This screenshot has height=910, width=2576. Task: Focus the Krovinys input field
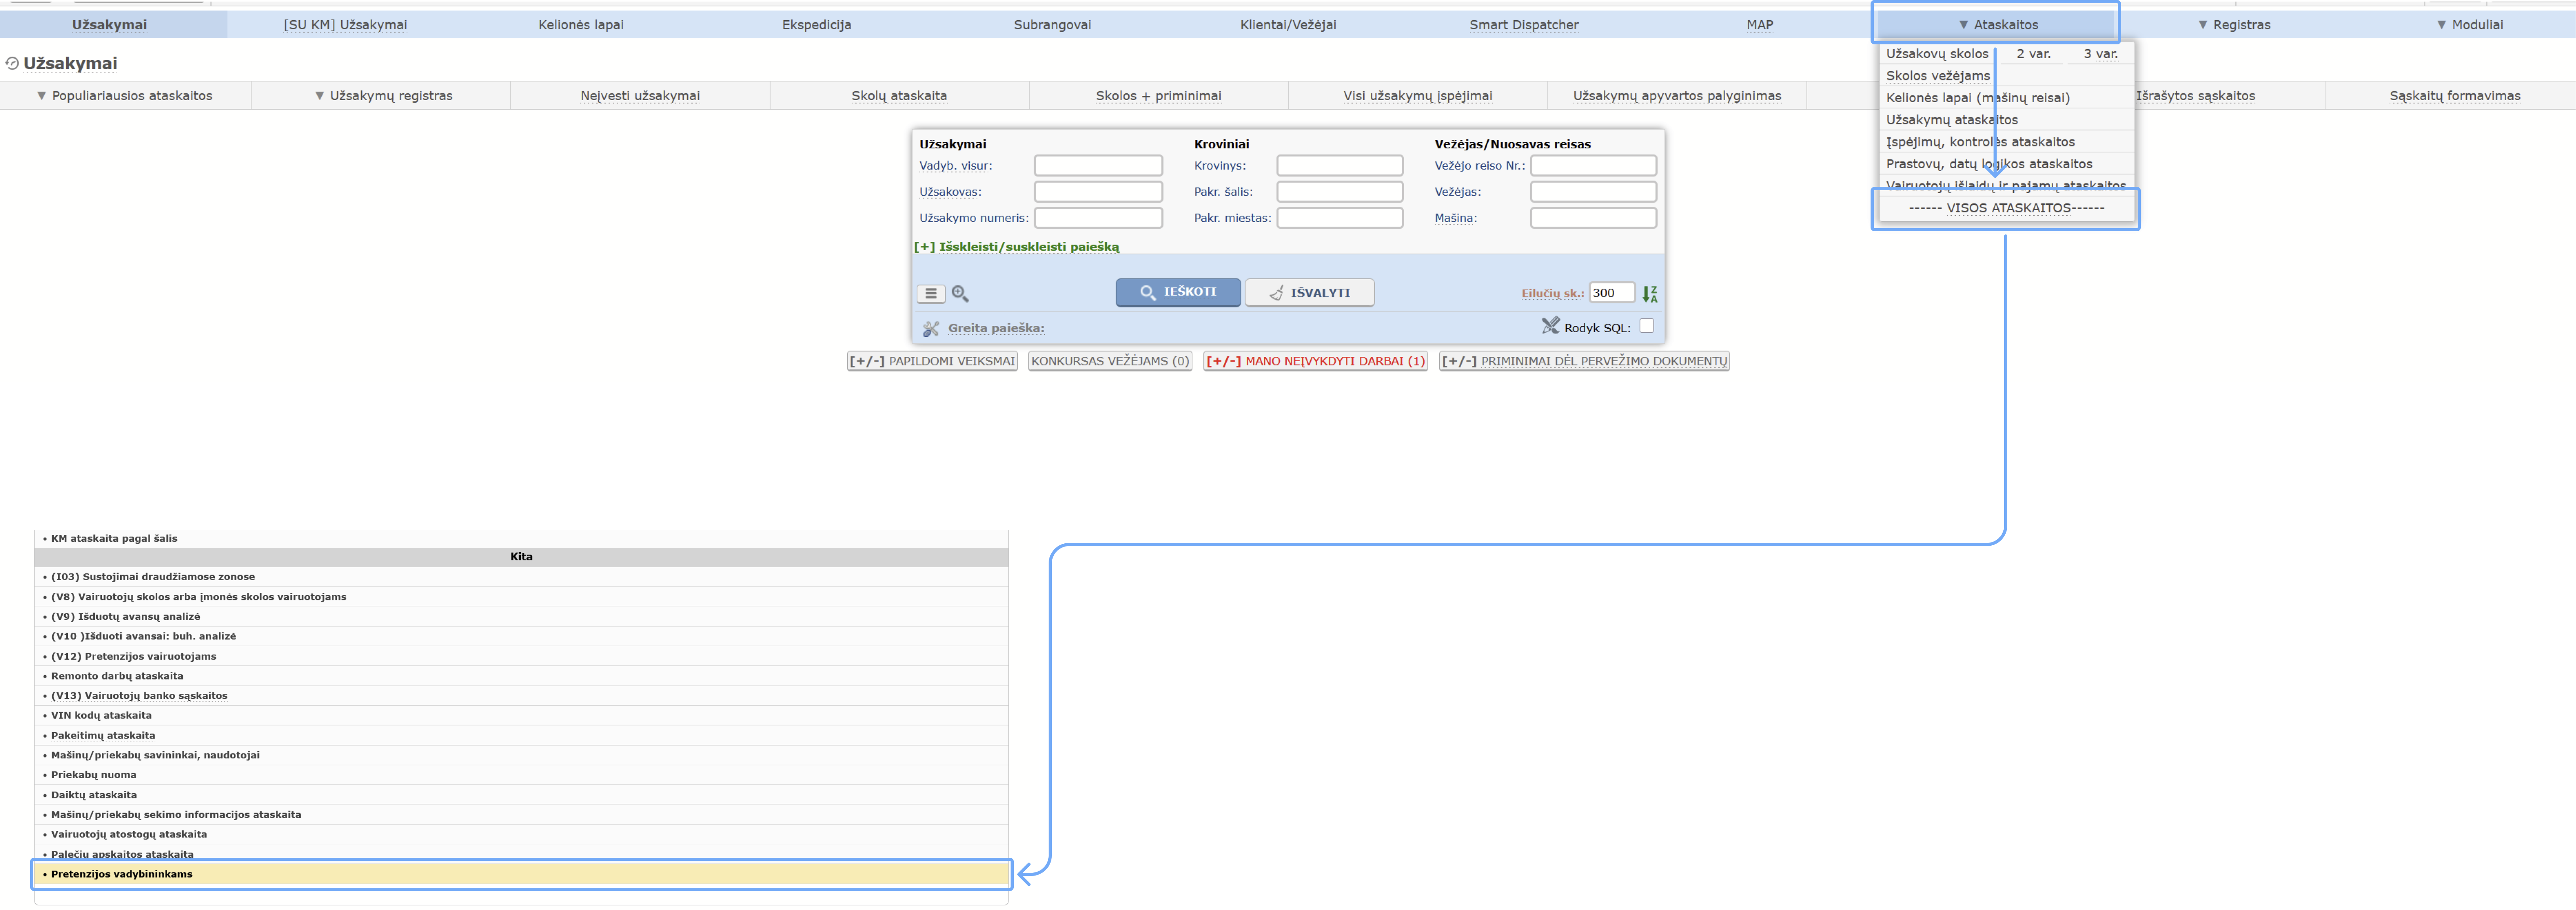1340,166
